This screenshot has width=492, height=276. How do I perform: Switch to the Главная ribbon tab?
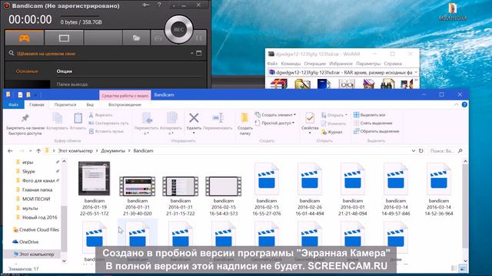[37, 104]
